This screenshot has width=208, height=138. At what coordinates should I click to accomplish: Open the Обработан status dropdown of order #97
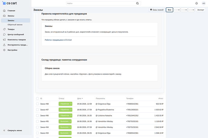pyautogui.click(x=65, y=110)
